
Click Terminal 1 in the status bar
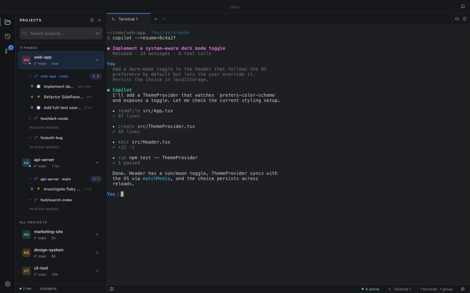[399, 289]
